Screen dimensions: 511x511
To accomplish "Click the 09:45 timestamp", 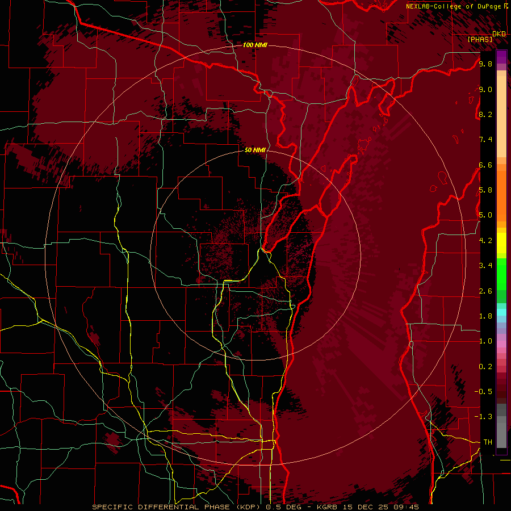I will tap(405, 507).
